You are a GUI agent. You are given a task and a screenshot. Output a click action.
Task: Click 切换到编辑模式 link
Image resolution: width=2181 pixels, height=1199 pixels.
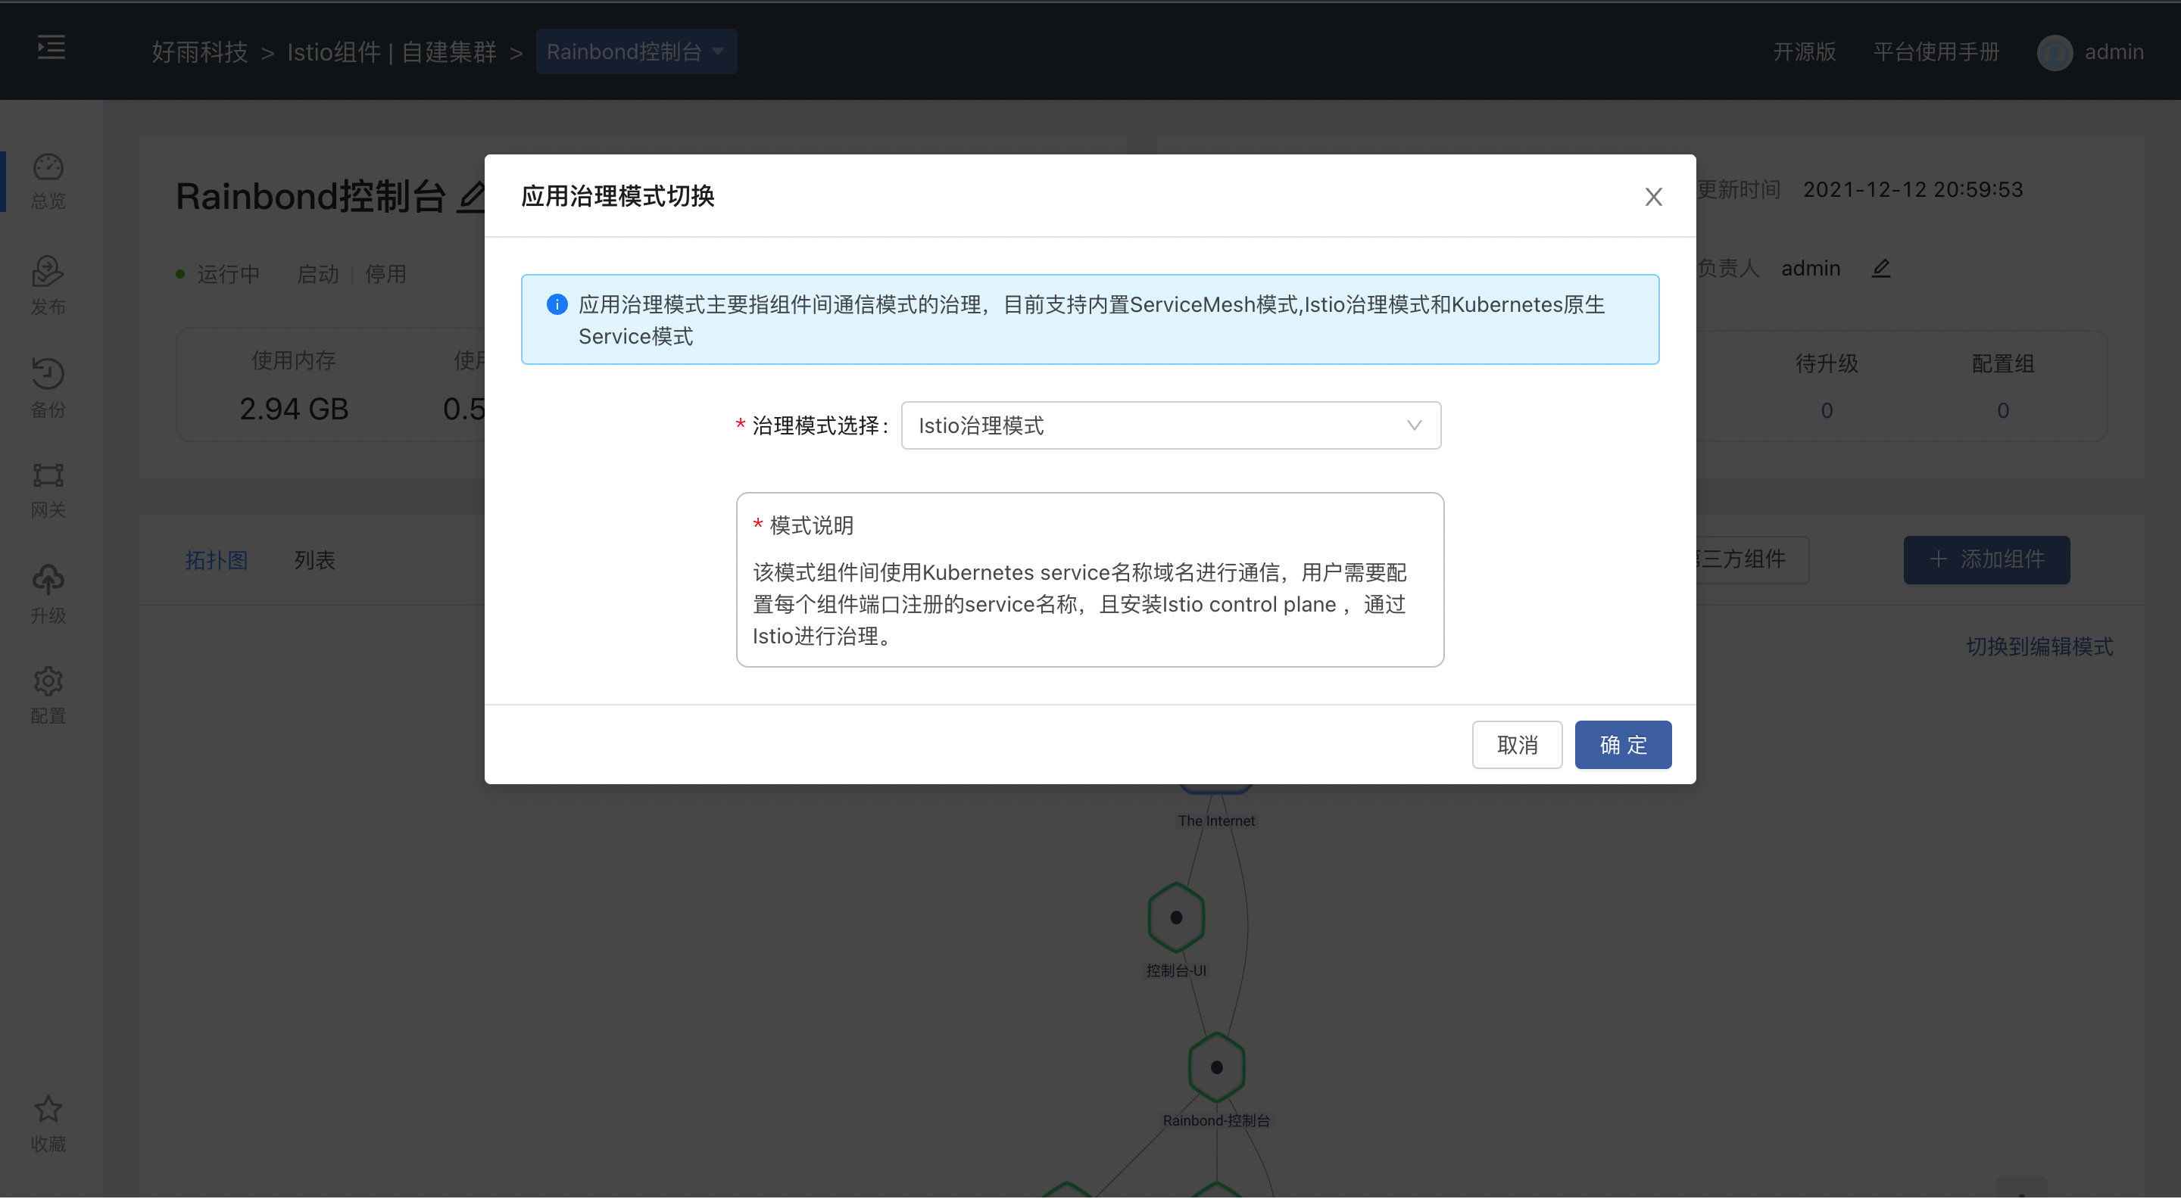coord(2039,646)
